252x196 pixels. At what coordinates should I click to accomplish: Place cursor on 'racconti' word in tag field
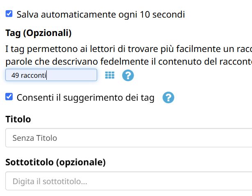(x=34, y=75)
